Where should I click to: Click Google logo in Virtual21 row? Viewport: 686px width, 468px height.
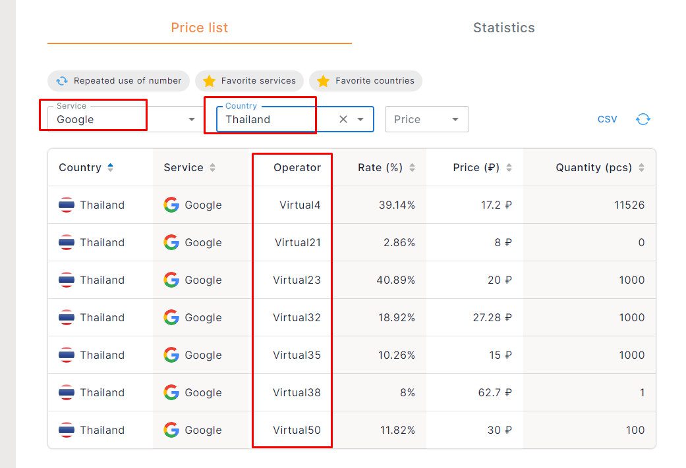tap(171, 242)
